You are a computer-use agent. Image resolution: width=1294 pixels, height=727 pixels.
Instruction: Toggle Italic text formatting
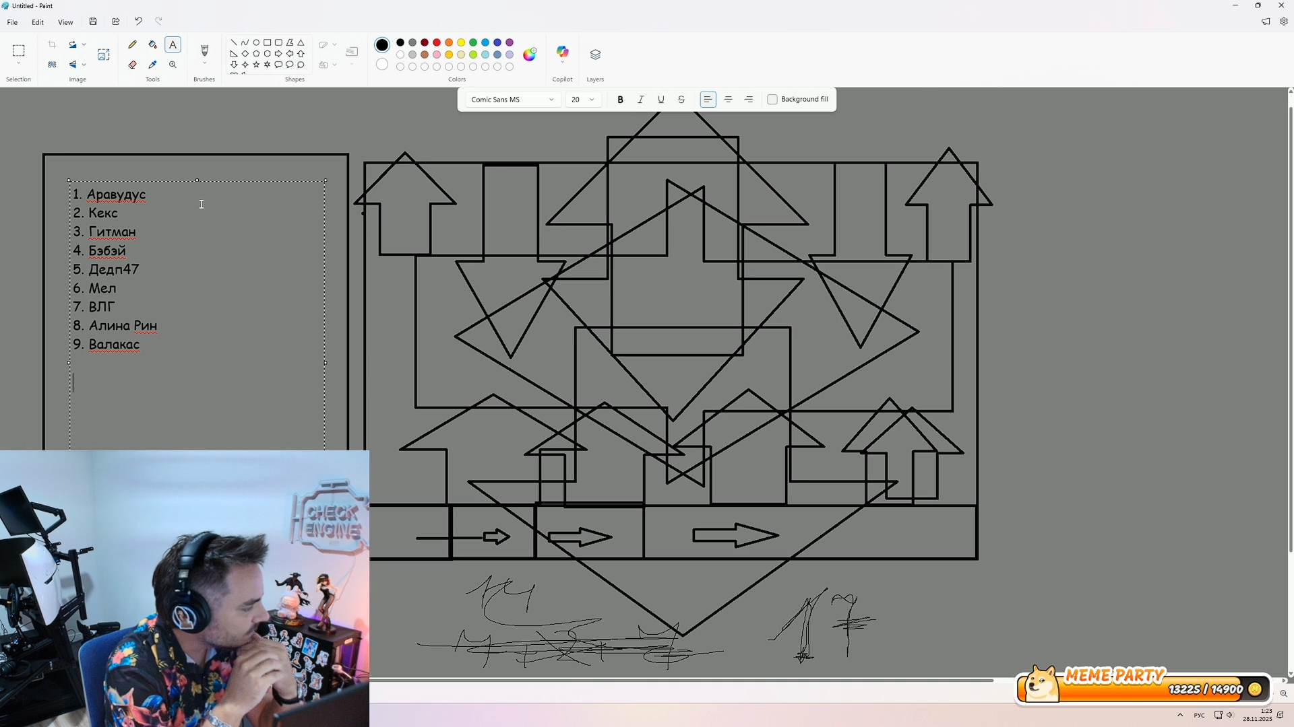point(640,100)
